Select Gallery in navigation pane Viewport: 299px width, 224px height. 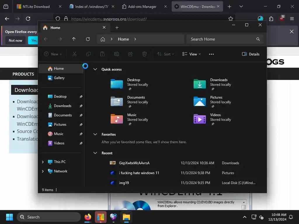61,78
